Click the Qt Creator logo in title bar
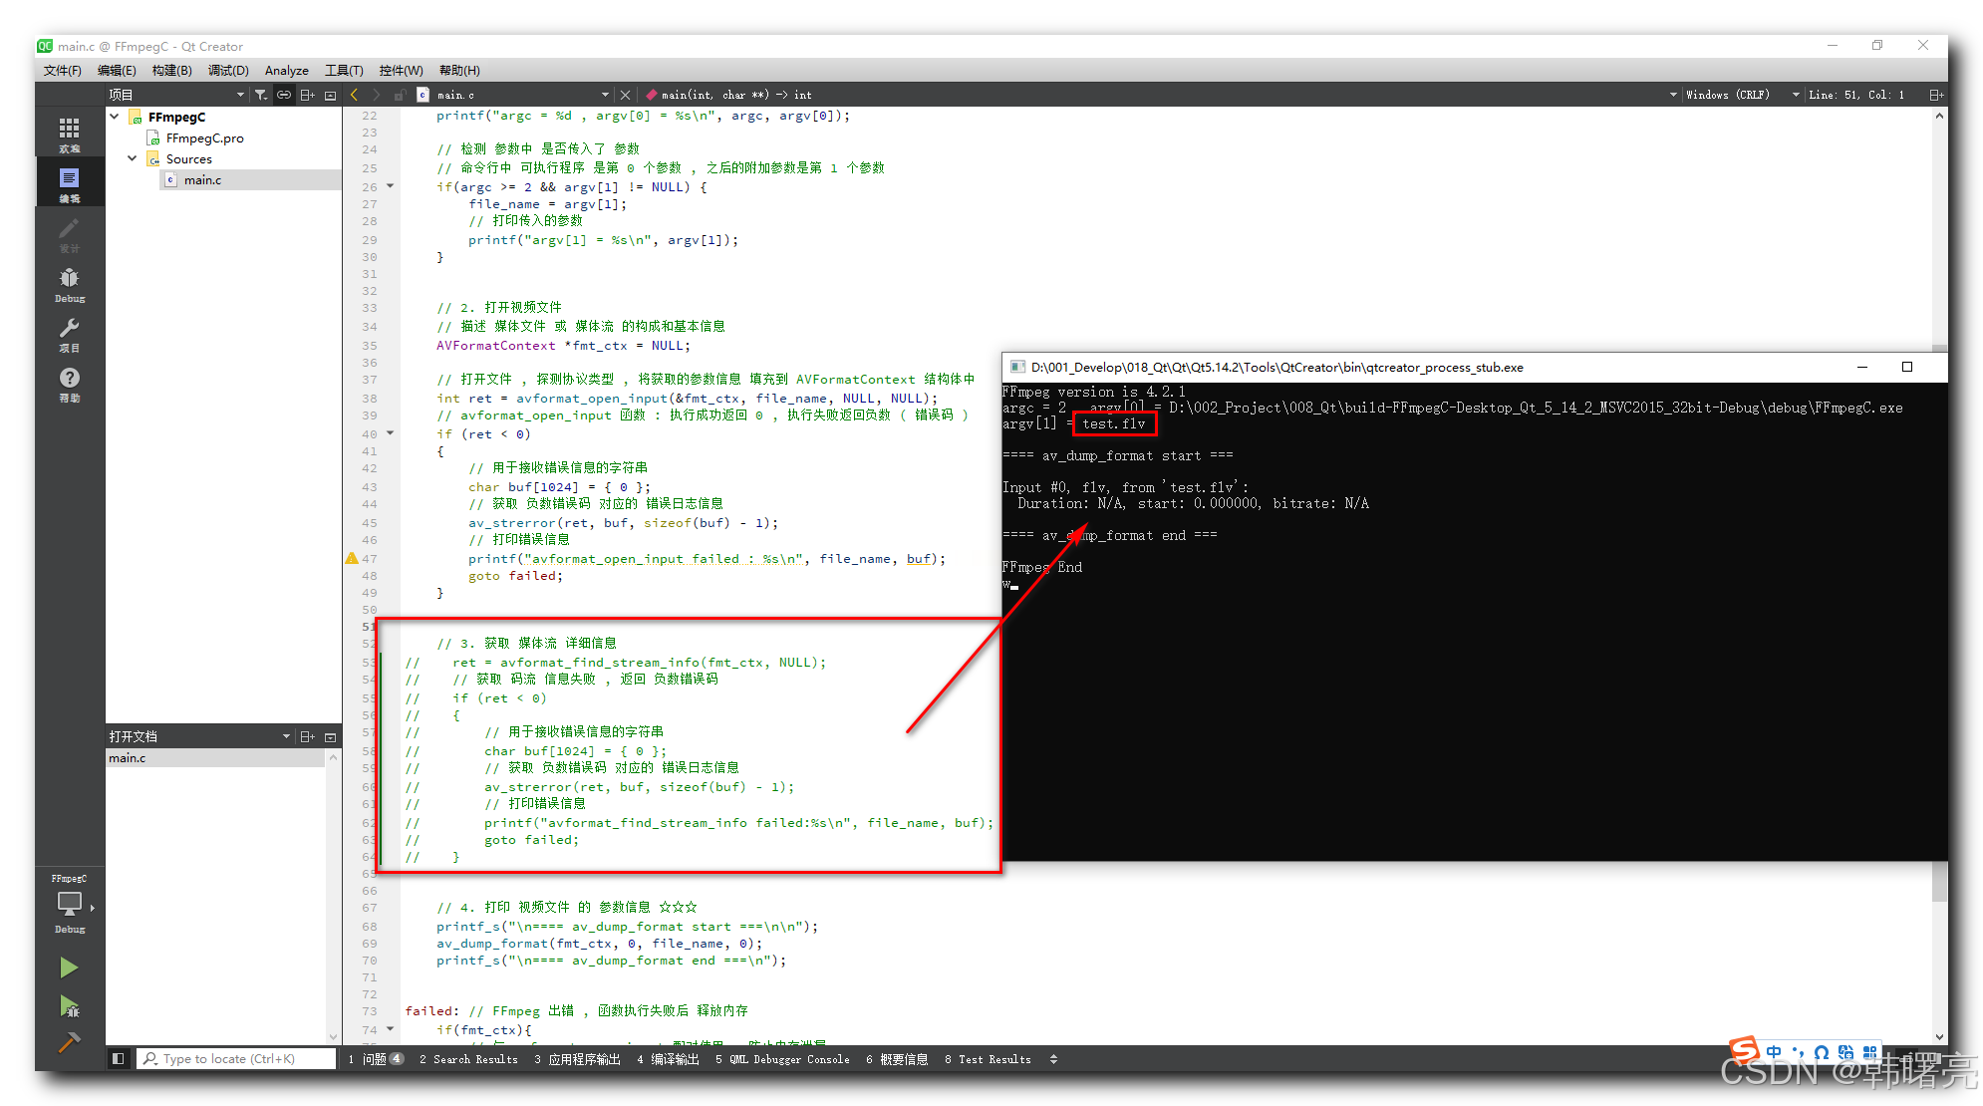Viewport: 1983px width, 1106px height. point(45,46)
